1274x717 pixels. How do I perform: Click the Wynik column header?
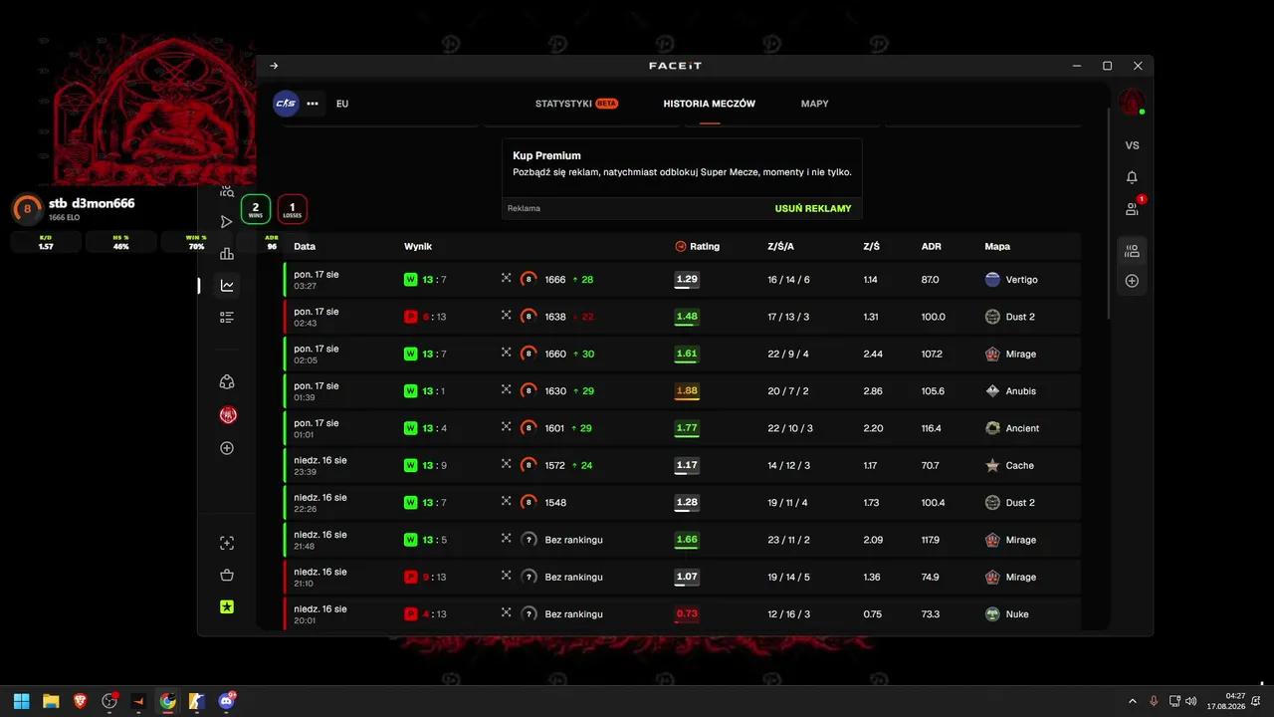tap(418, 246)
